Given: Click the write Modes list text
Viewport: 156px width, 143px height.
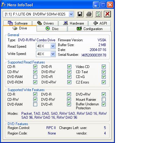Looking at the screenshot, I should [64, 115].
